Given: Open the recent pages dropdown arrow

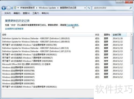Looking at the screenshot, I should tap(12, 8).
